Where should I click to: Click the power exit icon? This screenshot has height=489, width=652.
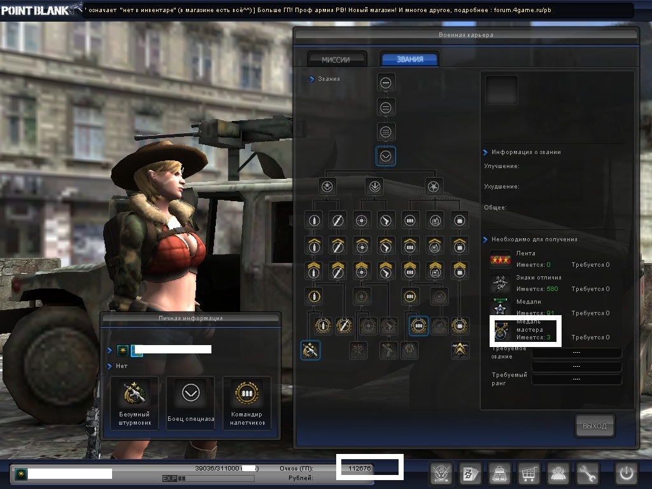tap(627, 473)
